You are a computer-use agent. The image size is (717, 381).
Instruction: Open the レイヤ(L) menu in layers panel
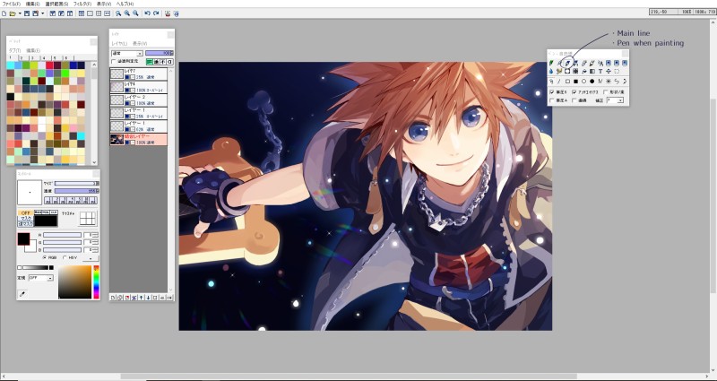(x=119, y=43)
